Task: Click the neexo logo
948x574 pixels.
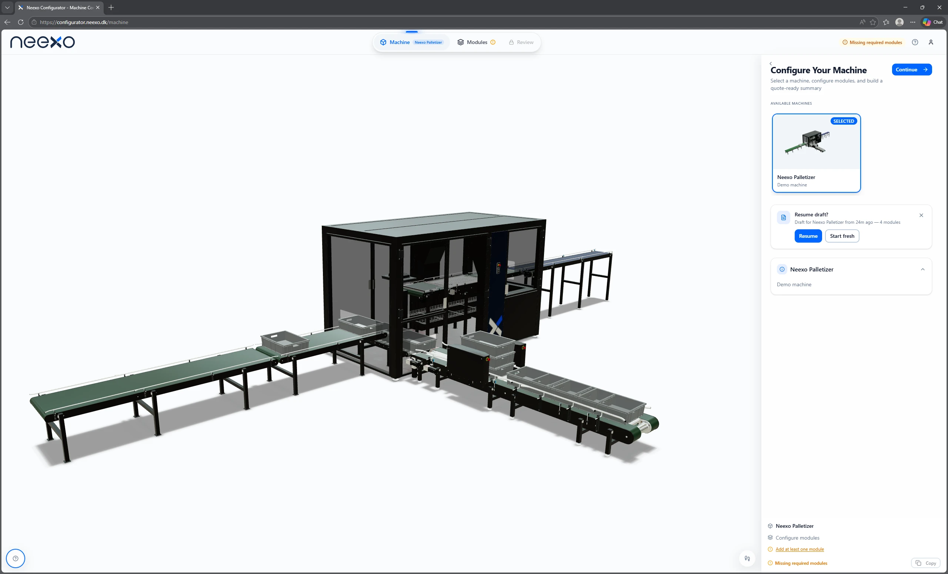Action: (42, 42)
